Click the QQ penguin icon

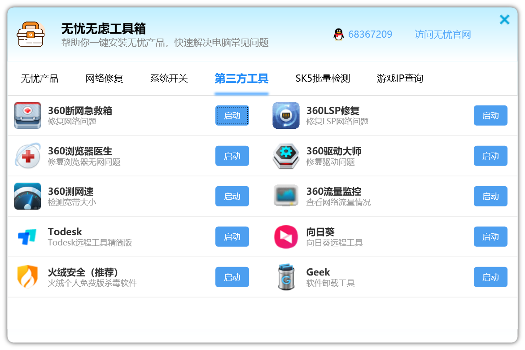pyautogui.click(x=339, y=35)
